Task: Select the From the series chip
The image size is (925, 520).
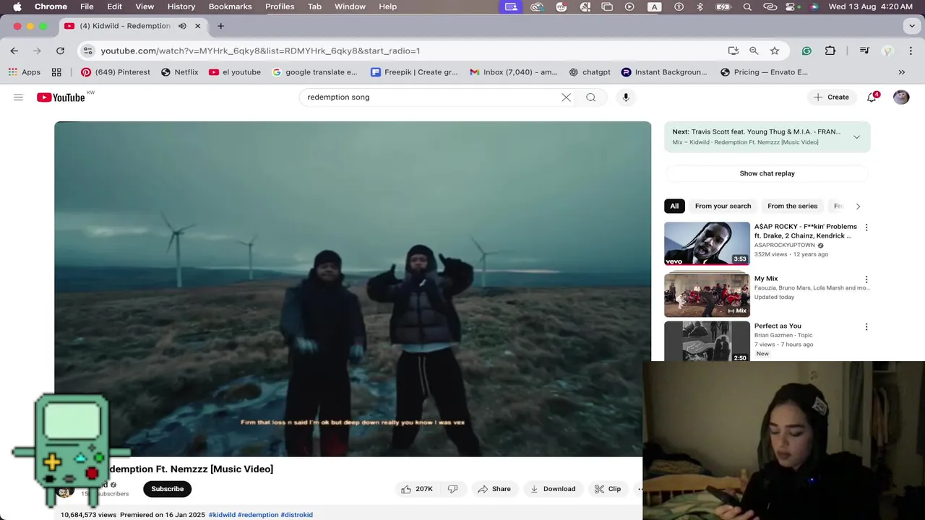Action: [792, 207]
